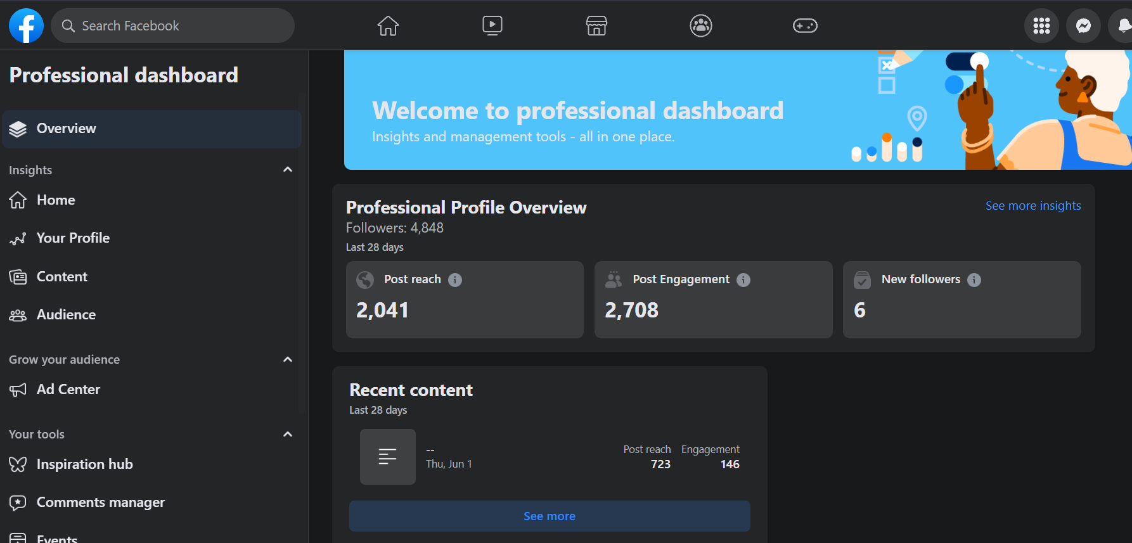Click the Post reach info icon
The width and height of the screenshot is (1132, 543).
pyautogui.click(x=455, y=280)
